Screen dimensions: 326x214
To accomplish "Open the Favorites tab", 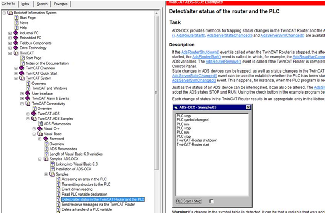I will tap(60, 4).
